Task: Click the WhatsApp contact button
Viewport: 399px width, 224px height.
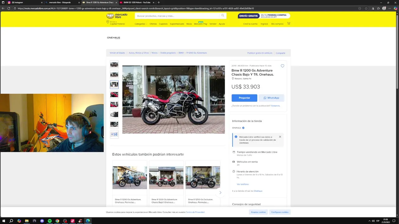Action: (271, 98)
